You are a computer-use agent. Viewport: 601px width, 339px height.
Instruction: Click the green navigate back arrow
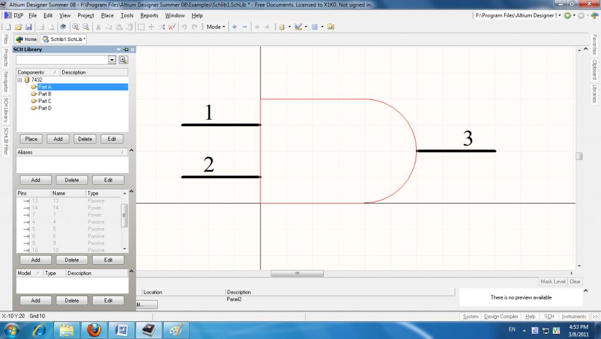click(568, 15)
